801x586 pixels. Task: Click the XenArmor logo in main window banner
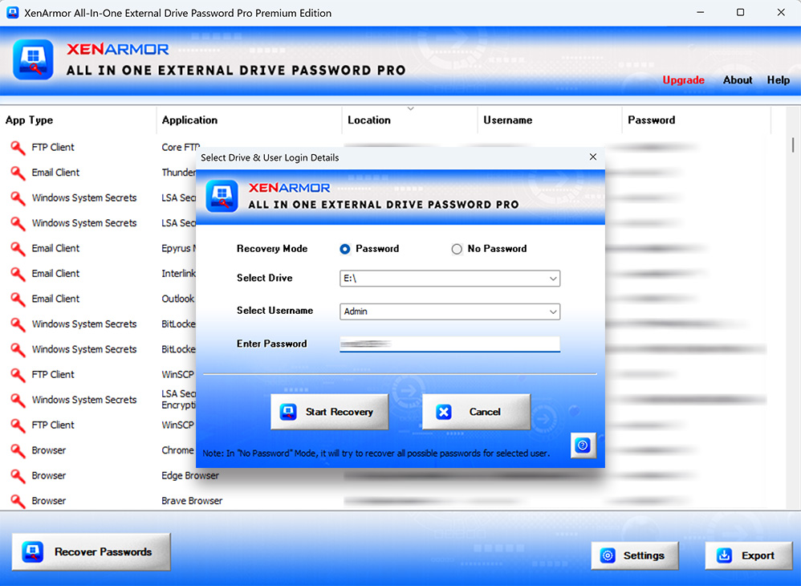tap(33, 60)
